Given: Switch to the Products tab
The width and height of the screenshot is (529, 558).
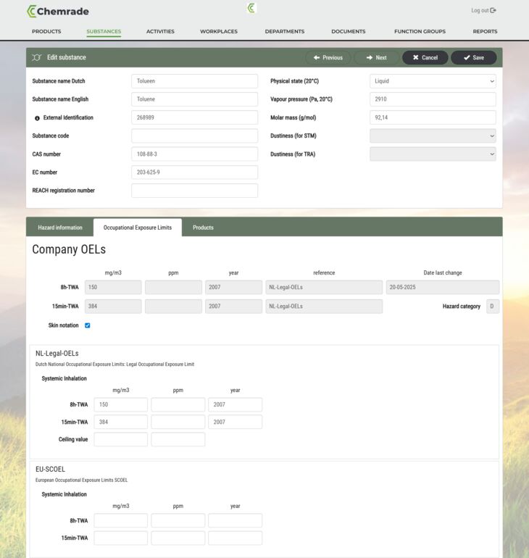Looking at the screenshot, I should point(203,228).
